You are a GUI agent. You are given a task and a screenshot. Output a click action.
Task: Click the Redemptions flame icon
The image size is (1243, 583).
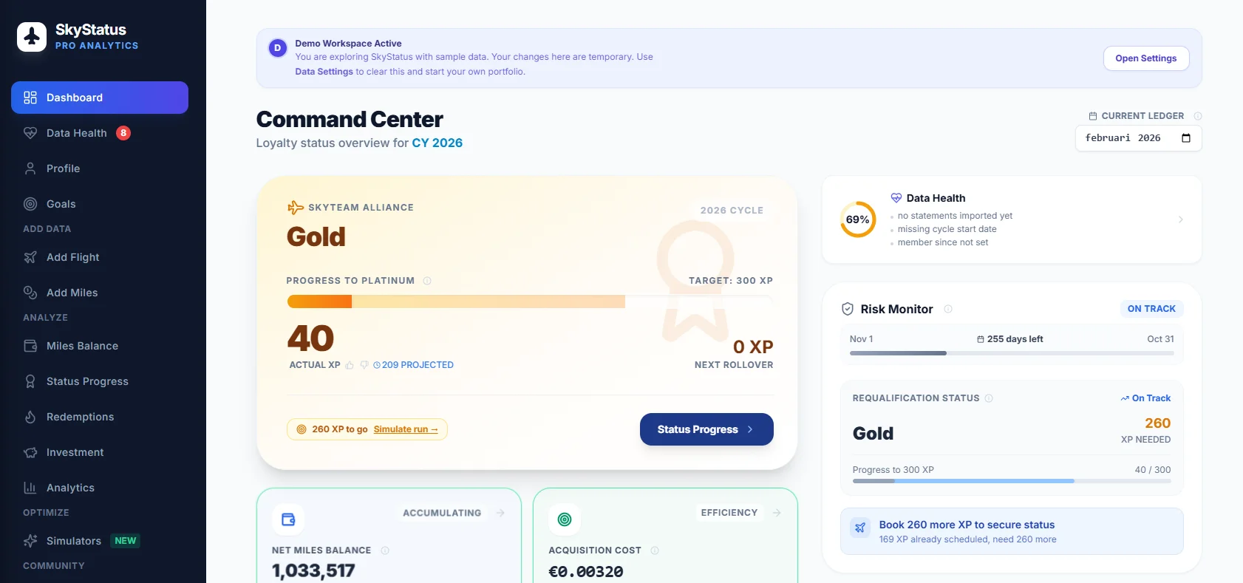(x=30, y=417)
